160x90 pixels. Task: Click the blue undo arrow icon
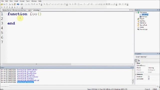tap(18, 4)
